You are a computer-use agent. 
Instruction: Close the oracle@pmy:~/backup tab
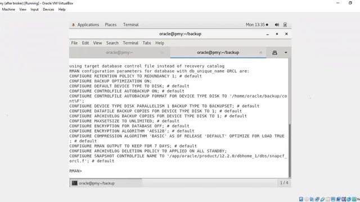[260, 52]
